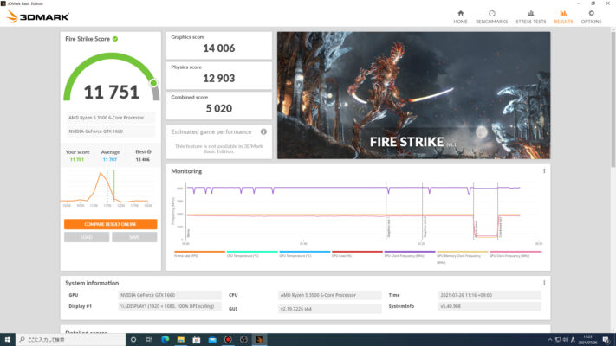Image resolution: width=616 pixels, height=346 pixels.
Task: Toggle the GPU Temperature legend
Action: 304,253
